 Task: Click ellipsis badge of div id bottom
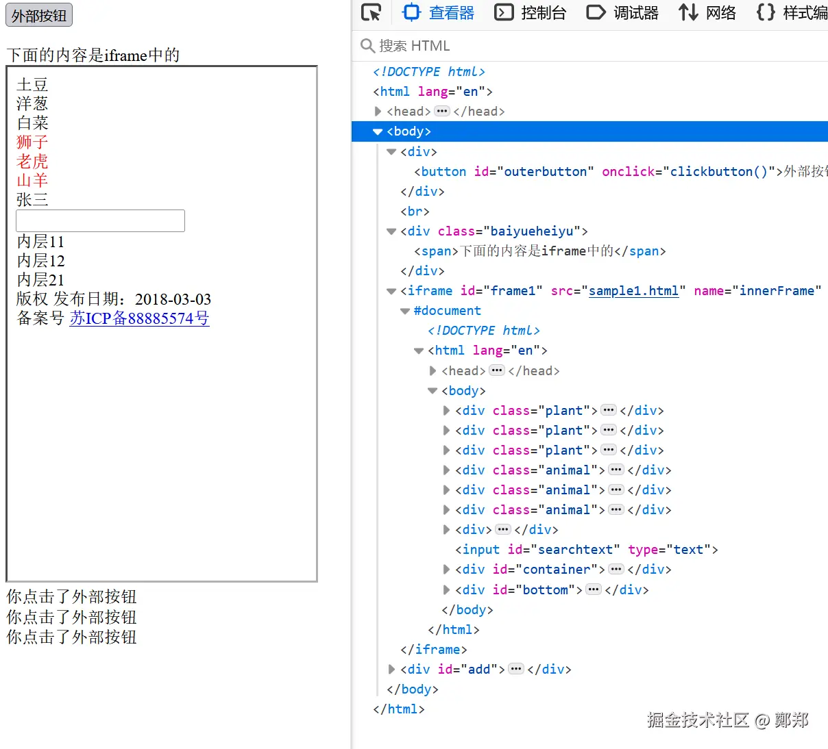pos(594,589)
